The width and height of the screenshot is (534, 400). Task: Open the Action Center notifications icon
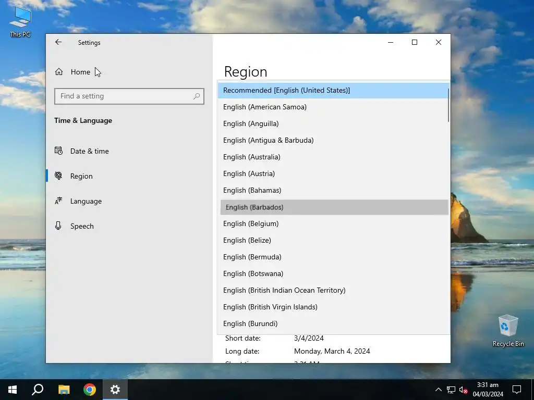[517, 390]
